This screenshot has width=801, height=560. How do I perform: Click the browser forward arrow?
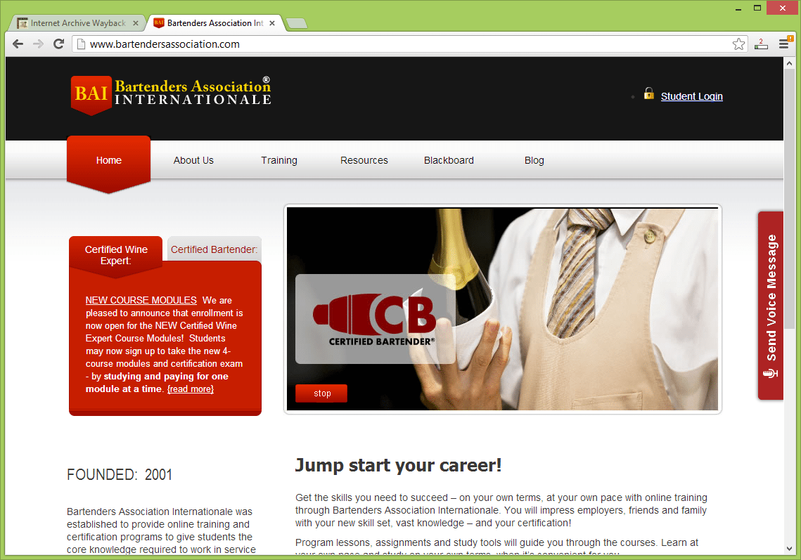coord(38,44)
